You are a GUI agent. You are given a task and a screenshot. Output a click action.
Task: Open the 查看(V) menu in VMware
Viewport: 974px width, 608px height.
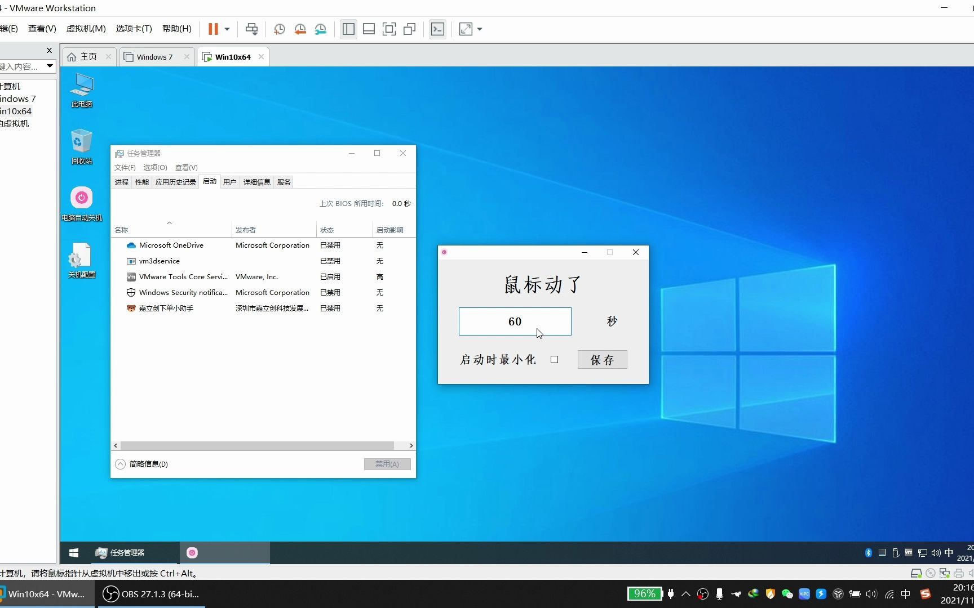click(x=42, y=29)
